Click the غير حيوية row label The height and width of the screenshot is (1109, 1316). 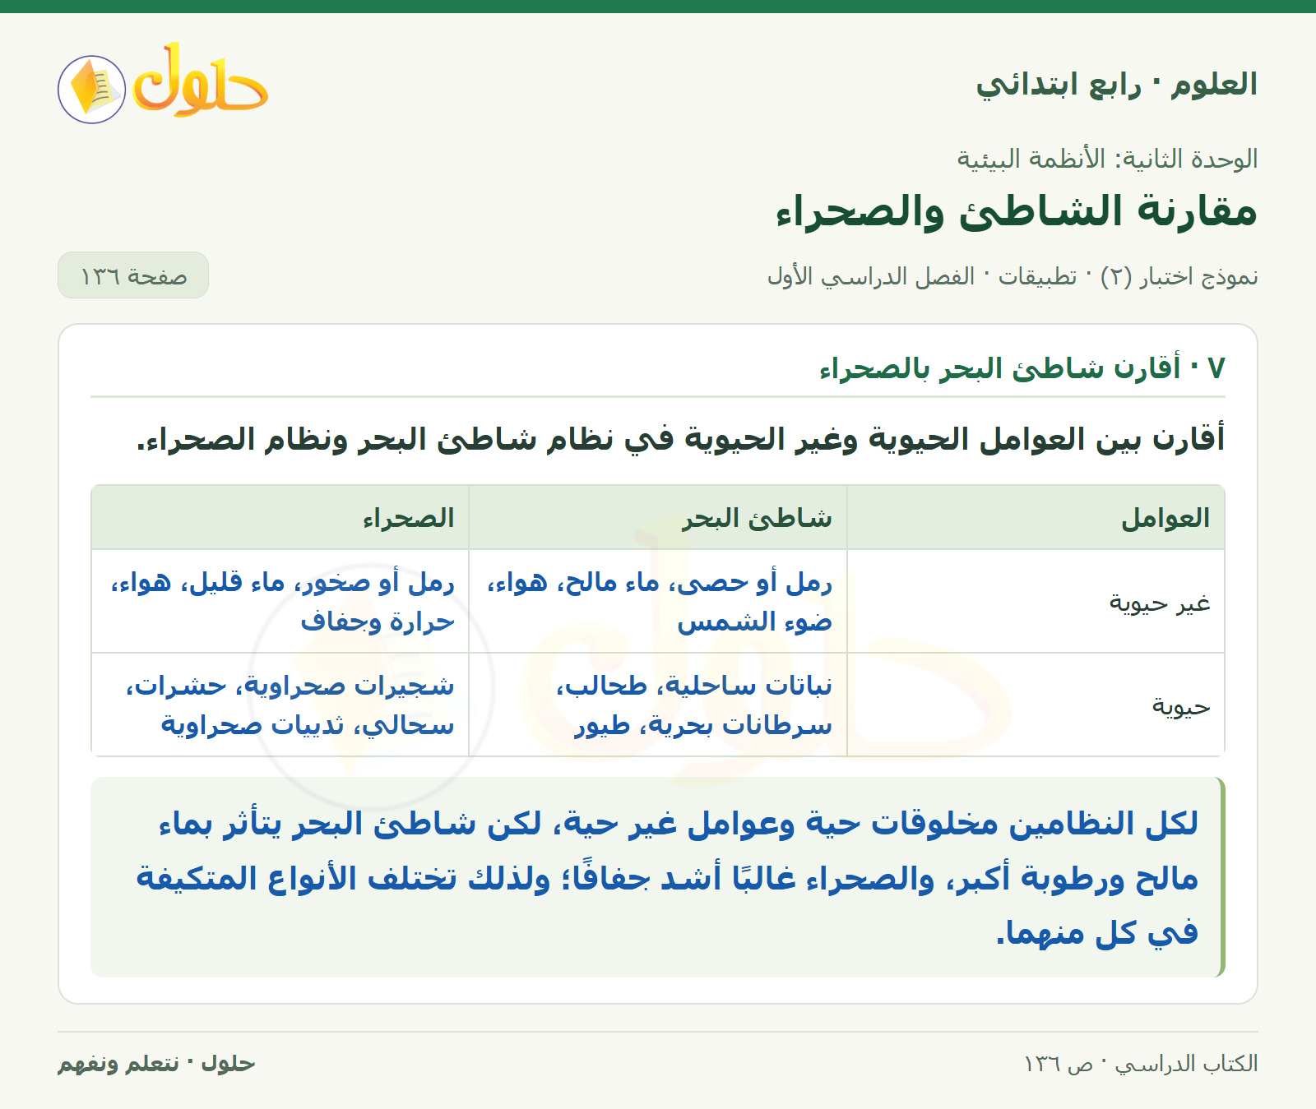click(1160, 603)
